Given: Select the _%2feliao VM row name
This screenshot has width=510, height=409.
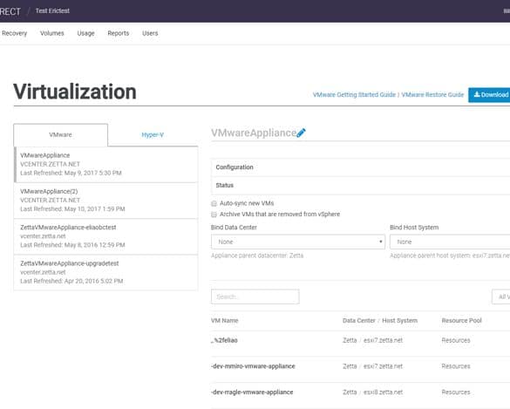Looking at the screenshot, I should [x=224, y=340].
